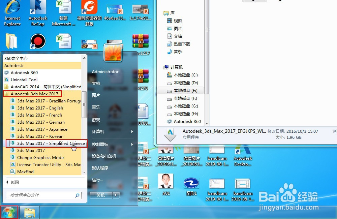Open 本地磁盘 (D:) in Explorer
Viewport: 337px width, 219px height.
coord(182,83)
